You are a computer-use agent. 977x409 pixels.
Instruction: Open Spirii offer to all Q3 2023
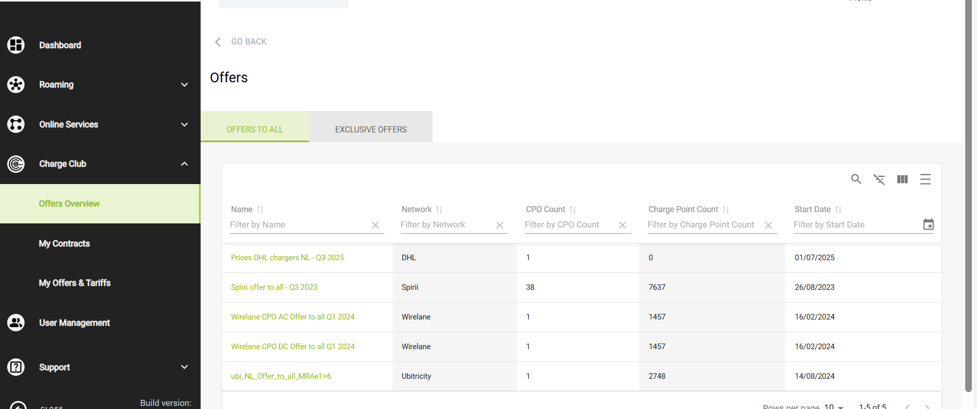tap(274, 287)
